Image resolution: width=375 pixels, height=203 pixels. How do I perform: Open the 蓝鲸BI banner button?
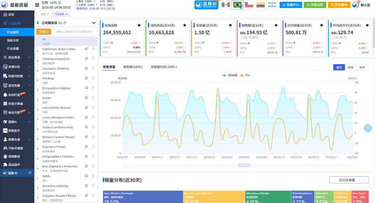206,5
